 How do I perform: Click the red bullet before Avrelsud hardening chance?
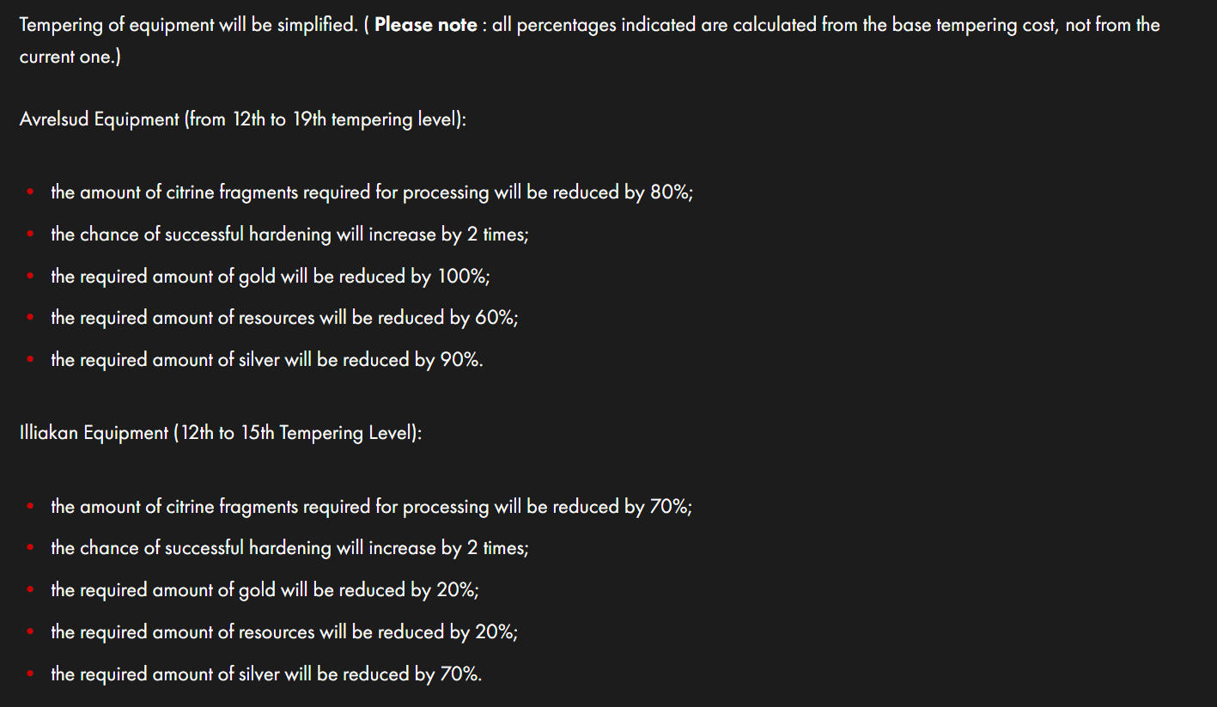click(x=30, y=235)
